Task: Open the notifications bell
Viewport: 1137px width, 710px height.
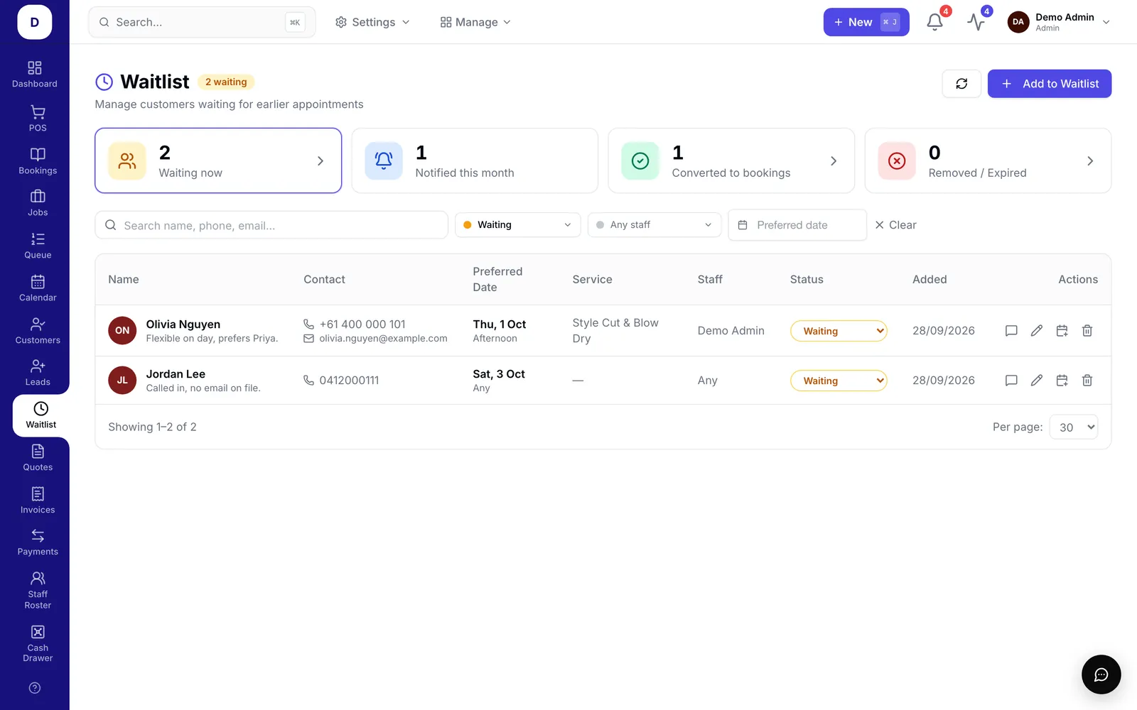Action: point(934,22)
